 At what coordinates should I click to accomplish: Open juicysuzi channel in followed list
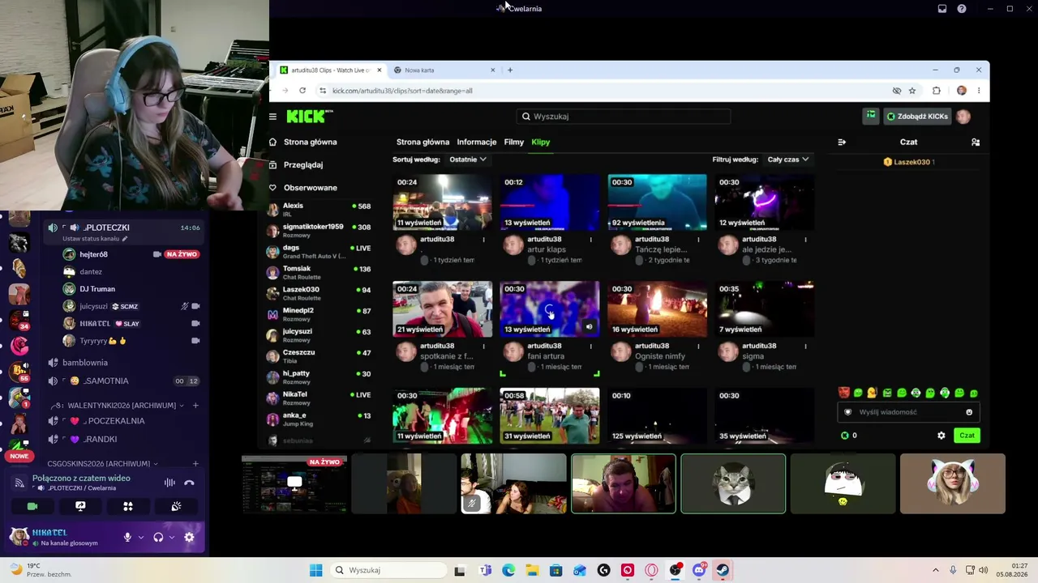pos(319,334)
